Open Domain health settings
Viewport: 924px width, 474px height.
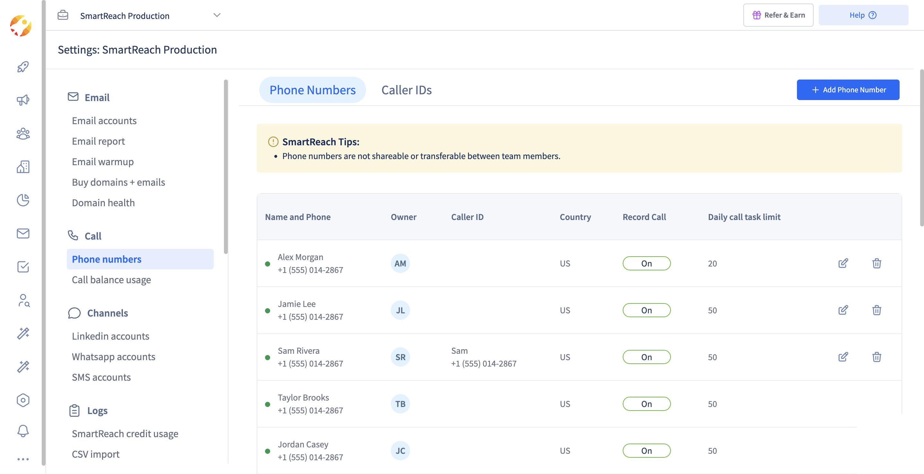(x=103, y=203)
